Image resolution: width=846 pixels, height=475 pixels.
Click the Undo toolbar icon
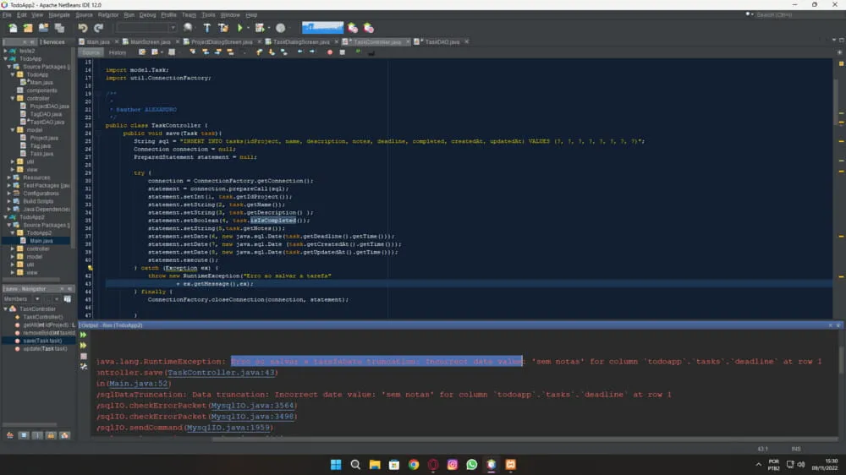coord(83,28)
